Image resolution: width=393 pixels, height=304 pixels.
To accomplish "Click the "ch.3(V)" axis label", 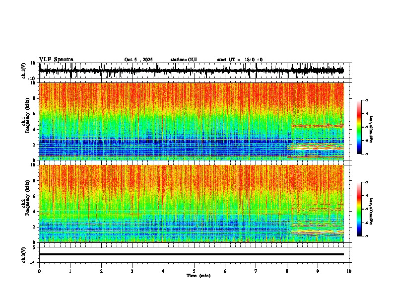I will click(x=24, y=255).
